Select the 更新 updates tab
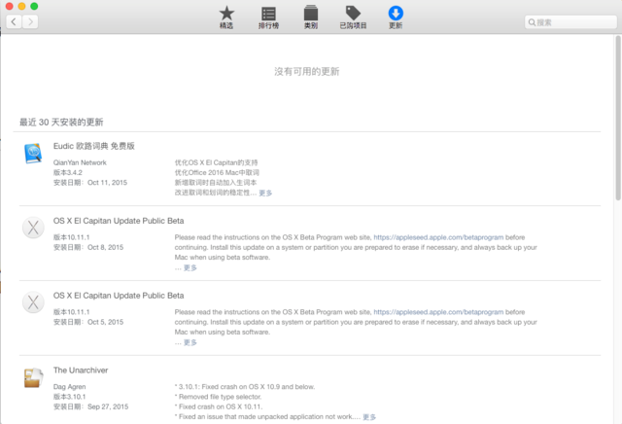Image resolution: width=622 pixels, height=424 pixels. tap(396, 18)
